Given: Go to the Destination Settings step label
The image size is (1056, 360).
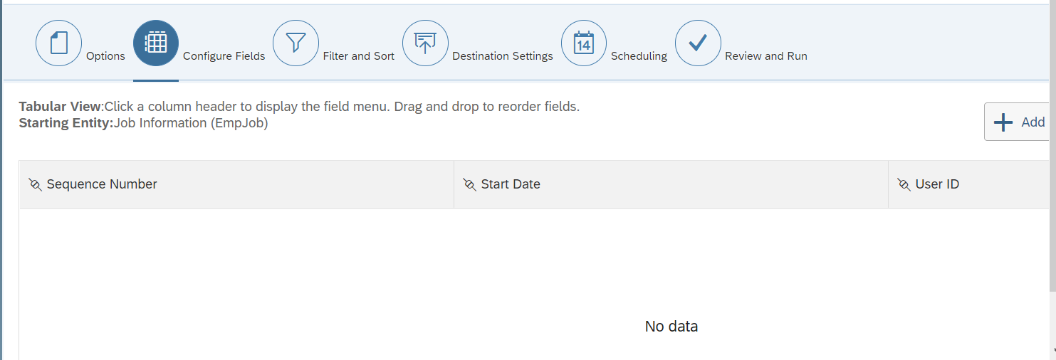Looking at the screenshot, I should click(503, 55).
